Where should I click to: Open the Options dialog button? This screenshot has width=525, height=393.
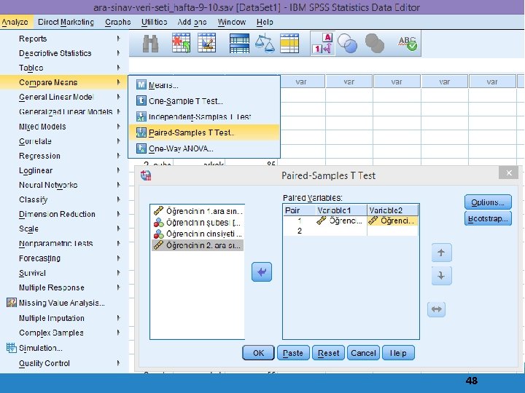(488, 202)
